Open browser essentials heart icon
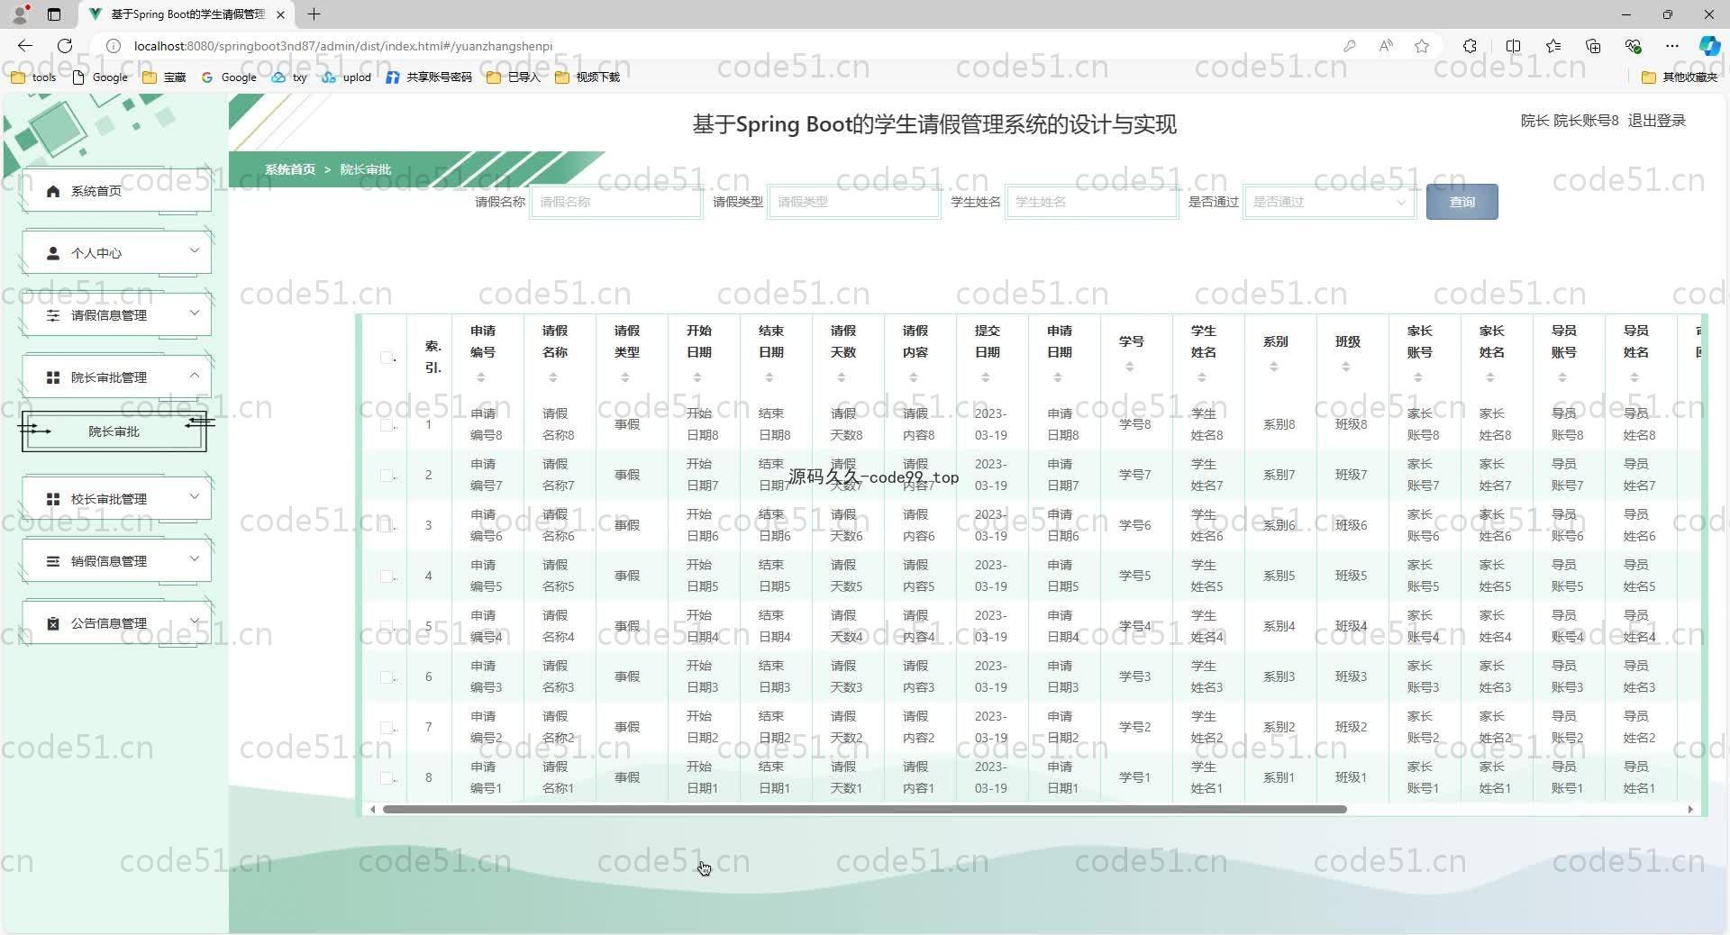This screenshot has width=1730, height=935. click(x=1633, y=46)
